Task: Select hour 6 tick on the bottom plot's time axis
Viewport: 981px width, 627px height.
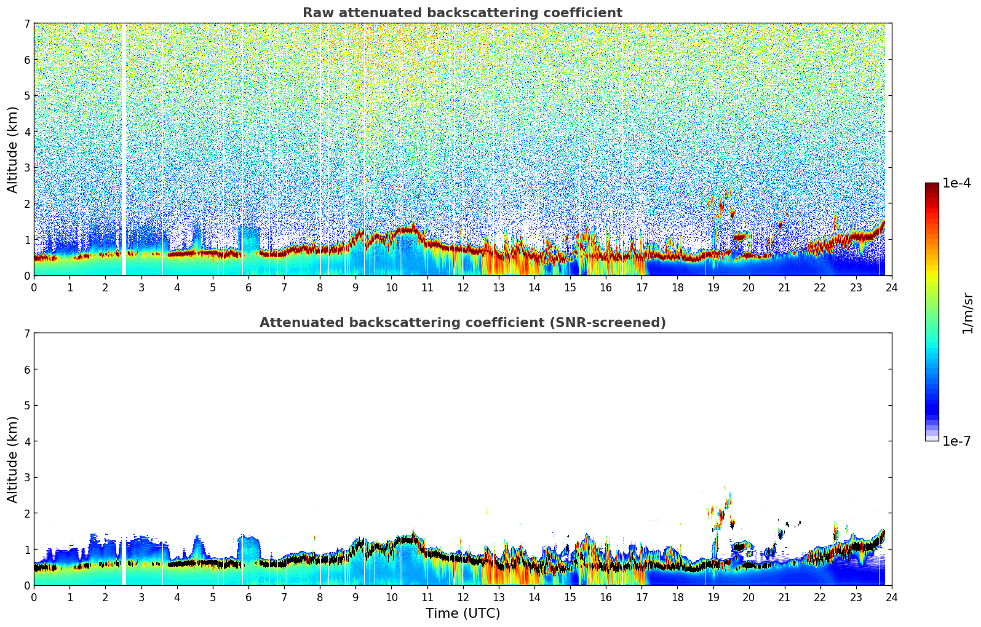Action: [x=248, y=597]
